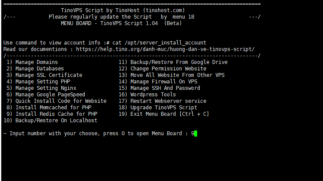Click Manage SSL Certificate entry

(44, 75)
